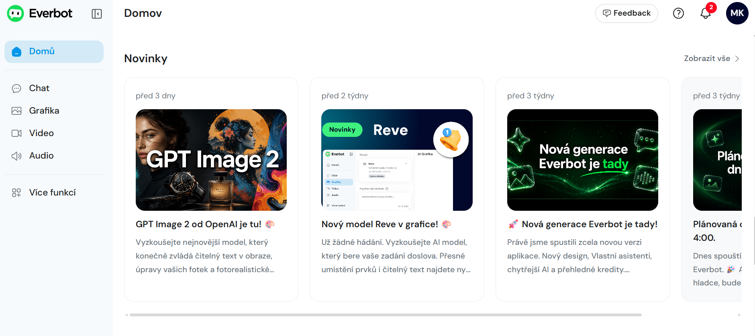This screenshot has height=336, width=755.
Task: Open the GPT Image 2 thumbnail
Action: tap(211, 160)
